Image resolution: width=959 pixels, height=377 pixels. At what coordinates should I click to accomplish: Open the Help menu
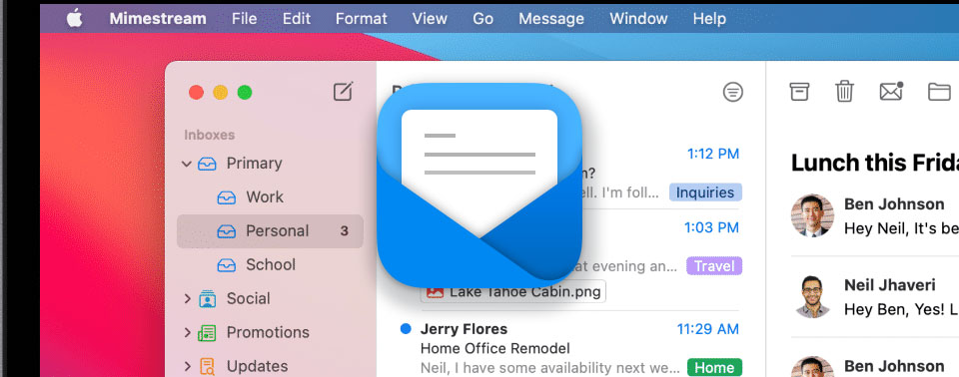click(x=709, y=19)
